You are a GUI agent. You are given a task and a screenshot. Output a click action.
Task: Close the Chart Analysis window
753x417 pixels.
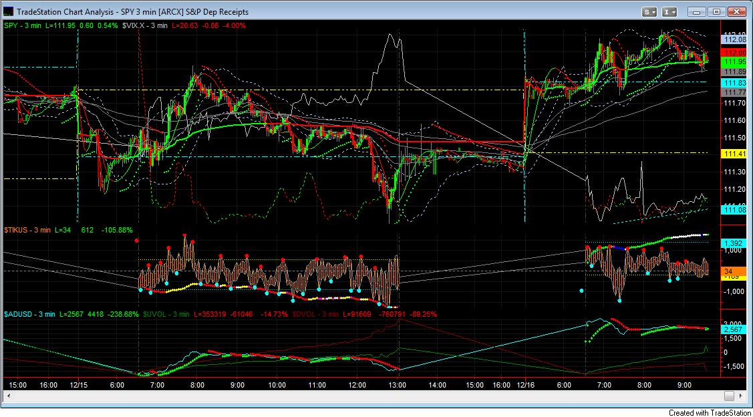point(736,11)
